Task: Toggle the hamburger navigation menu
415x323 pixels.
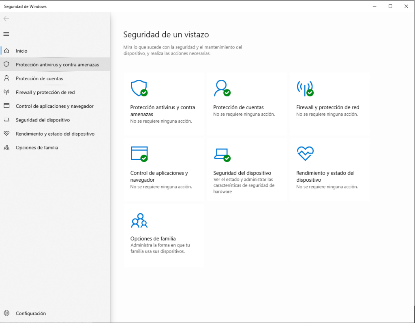Action: click(x=6, y=34)
